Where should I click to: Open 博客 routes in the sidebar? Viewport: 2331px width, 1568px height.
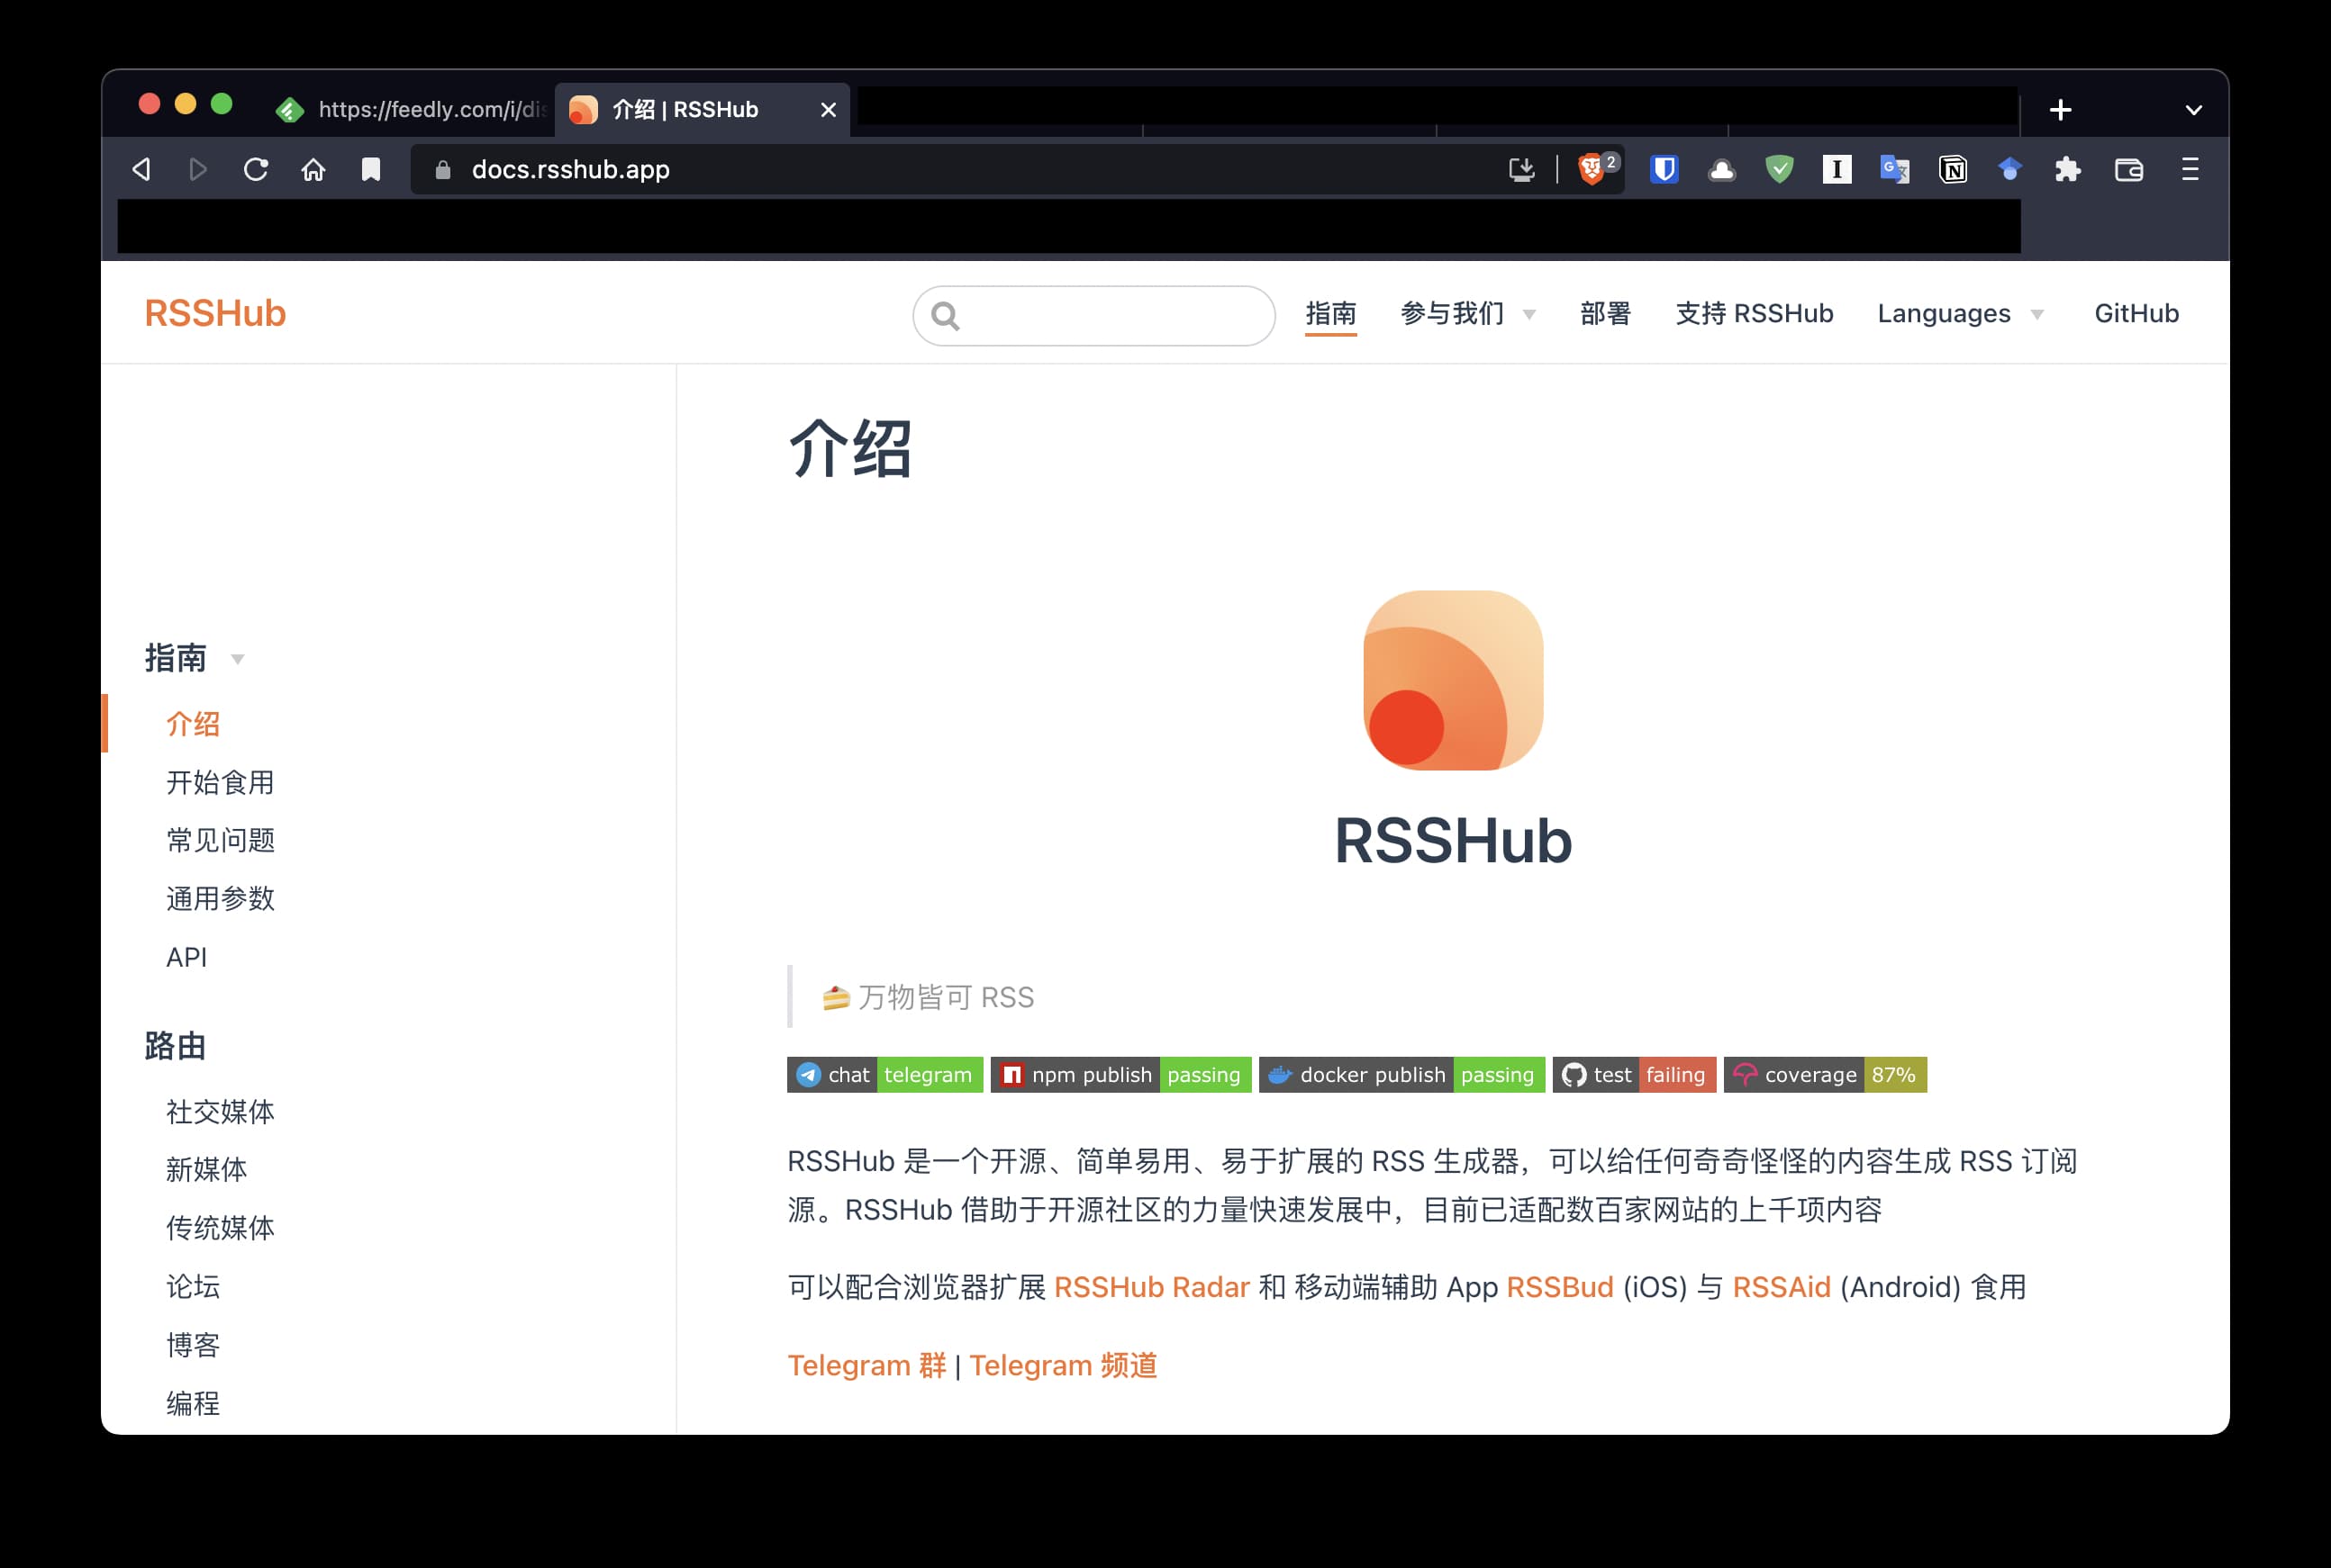193,1345
